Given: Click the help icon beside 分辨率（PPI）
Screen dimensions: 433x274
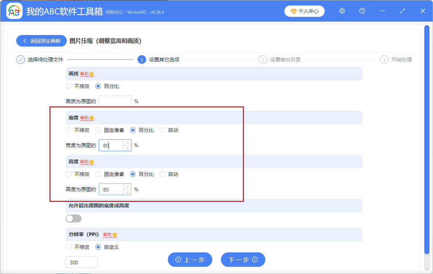Looking at the screenshot, I should 115,234.
